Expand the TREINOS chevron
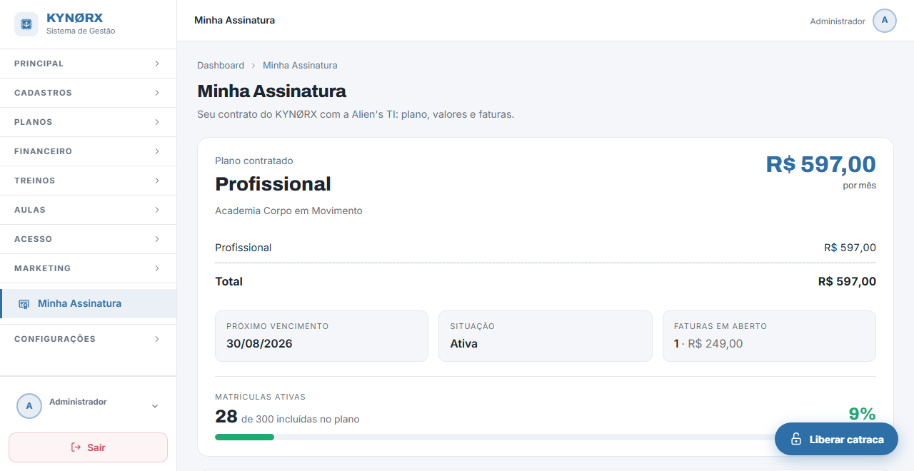 click(x=157, y=181)
